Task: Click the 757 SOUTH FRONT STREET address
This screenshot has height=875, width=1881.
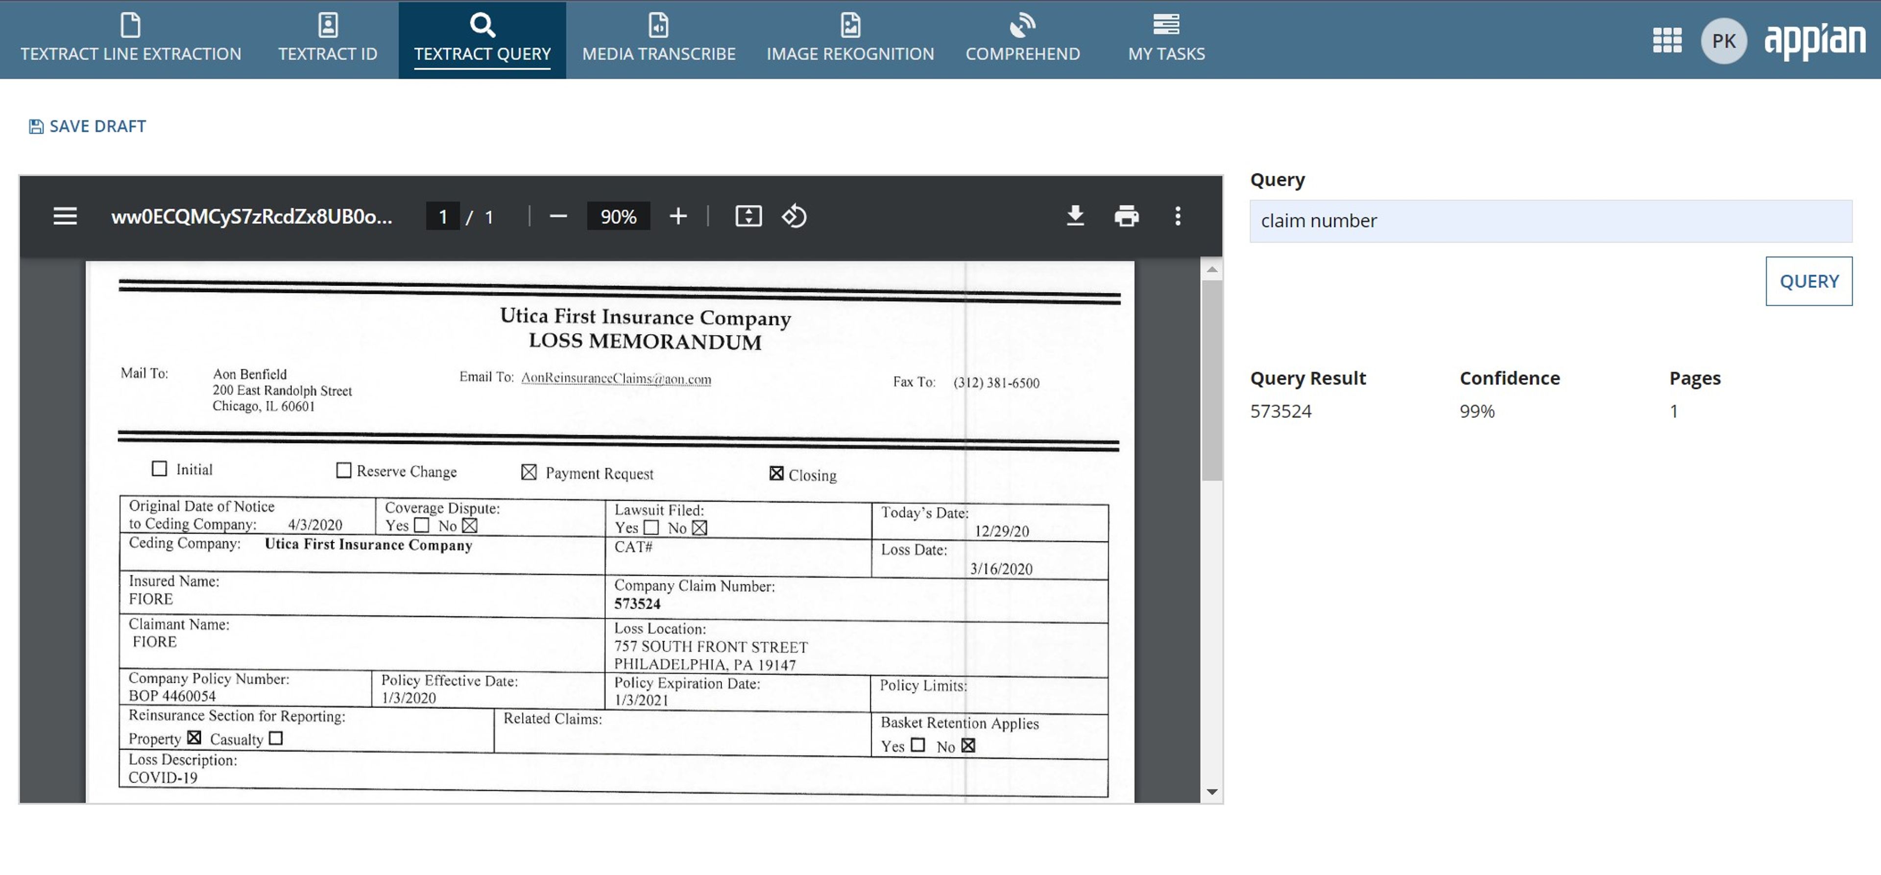Action: point(710,647)
